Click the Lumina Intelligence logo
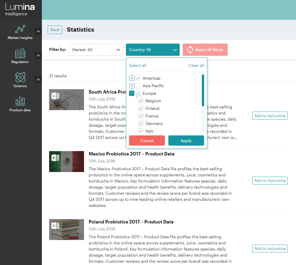This screenshot has width=296, height=265. coord(20,9)
